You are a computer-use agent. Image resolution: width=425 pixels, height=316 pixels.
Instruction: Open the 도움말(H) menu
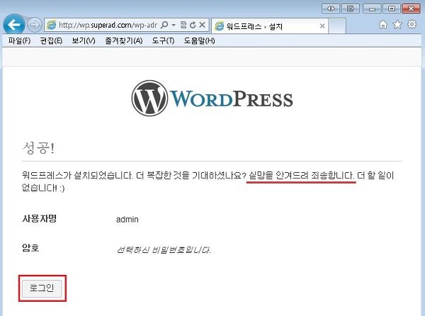pos(199,41)
